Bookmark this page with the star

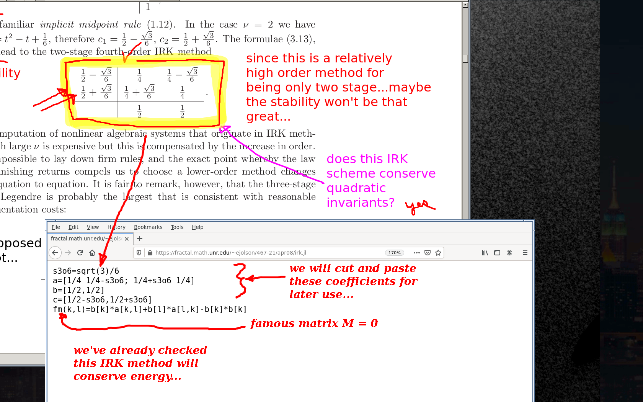438,253
